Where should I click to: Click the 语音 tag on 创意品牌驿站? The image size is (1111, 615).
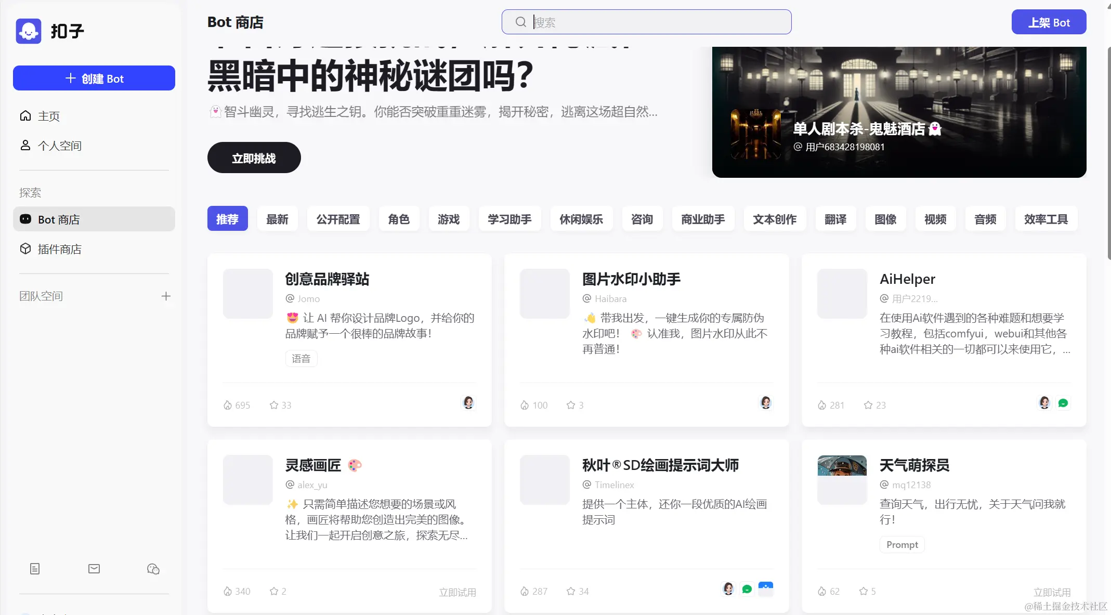coord(301,358)
